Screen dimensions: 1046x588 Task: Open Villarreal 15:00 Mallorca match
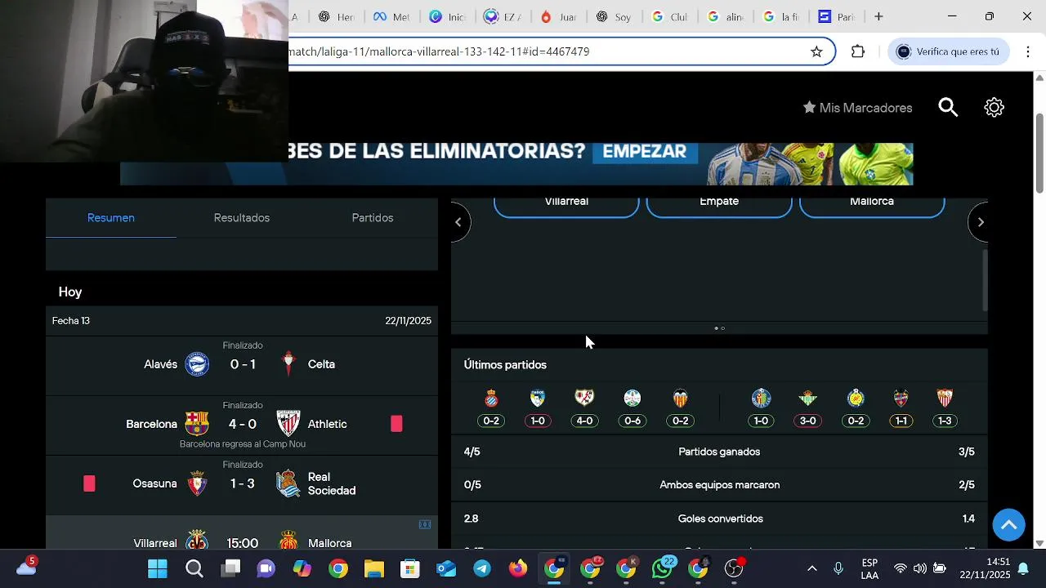[x=242, y=532]
